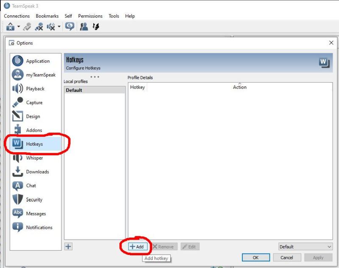This screenshot has height=268, width=339.
Task: Click OK to confirm options
Action: [256, 257]
